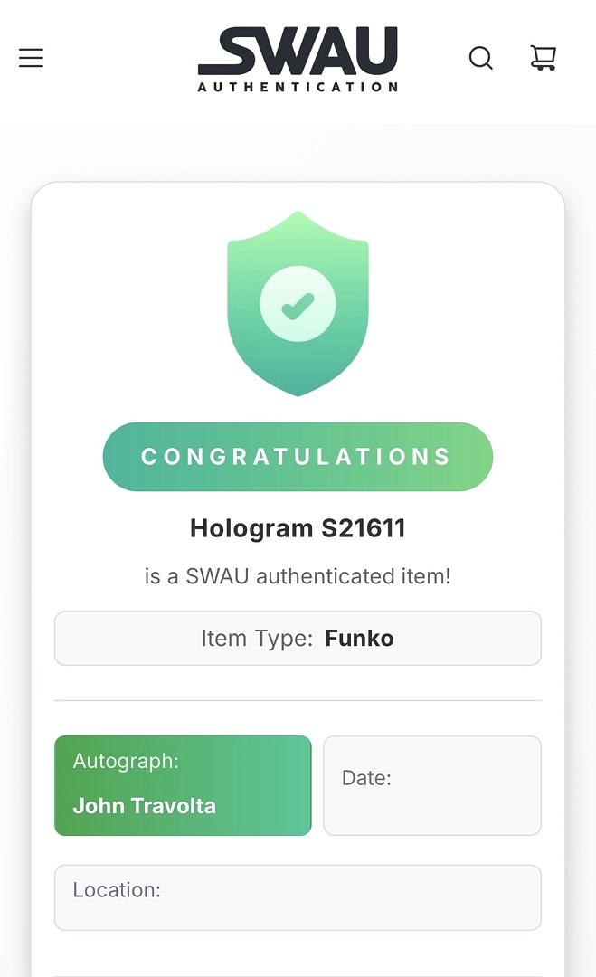
Task: Select the green Autograph card
Action: [x=183, y=785]
